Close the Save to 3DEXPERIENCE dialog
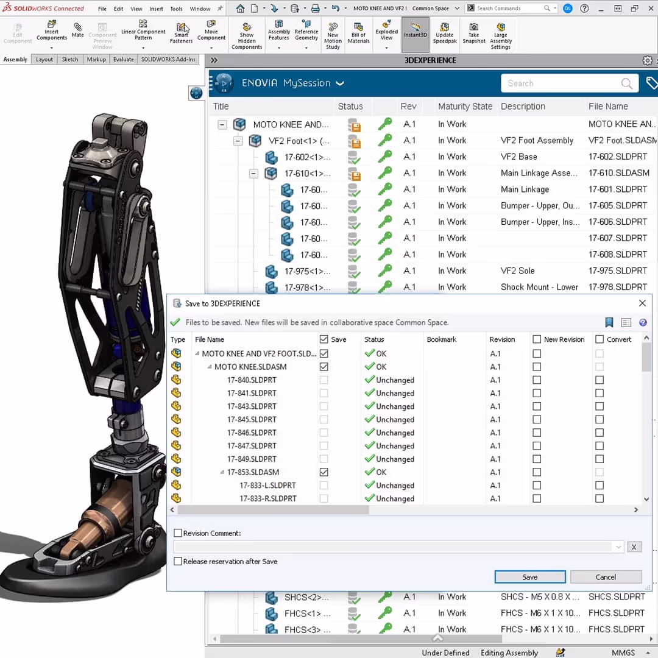Viewport: 658px width, 658px height. point(642,303)
